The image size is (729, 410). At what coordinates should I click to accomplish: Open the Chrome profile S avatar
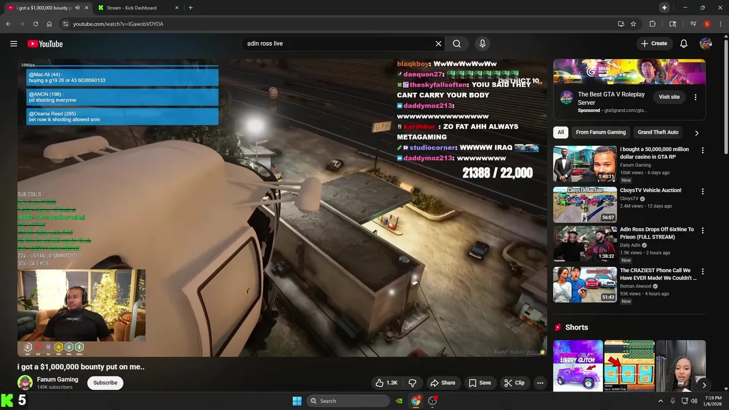tap(707, 24)
